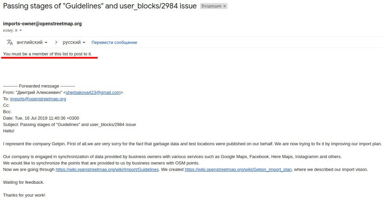Remove the Входящие label with its x
383x202 pixels.
tap(225, 6)
